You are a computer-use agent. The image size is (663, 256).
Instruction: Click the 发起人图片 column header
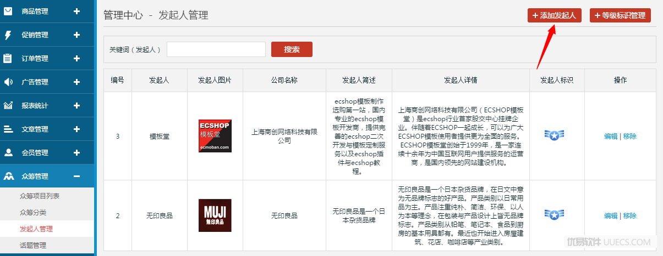pos(215,80)
